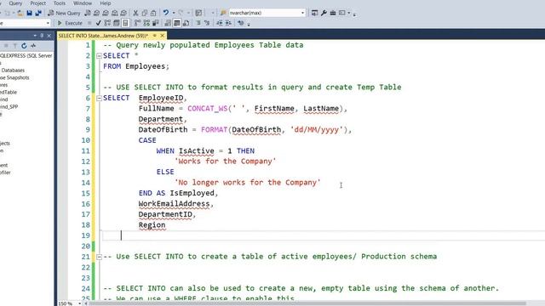Close the Object Explorer panel
The height and width of the screenshot is (306, 545).
(x=49, y=36)
